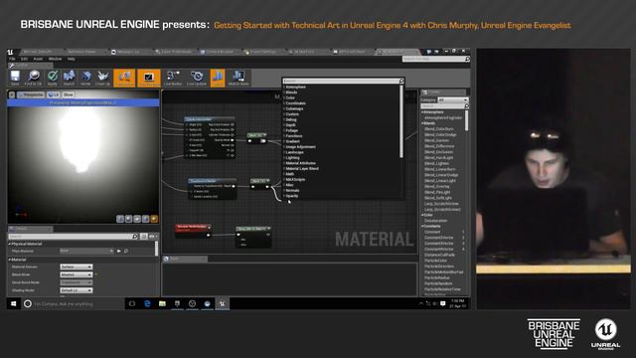
Task: Click the use-selected arrow beside Phys Material
Action: [119, 252]
